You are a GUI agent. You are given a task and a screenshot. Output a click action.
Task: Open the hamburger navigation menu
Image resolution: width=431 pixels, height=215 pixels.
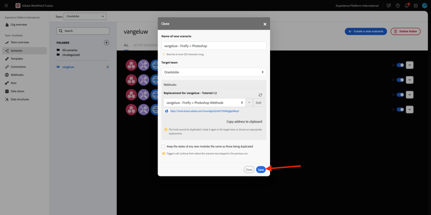tap(6, 6)
